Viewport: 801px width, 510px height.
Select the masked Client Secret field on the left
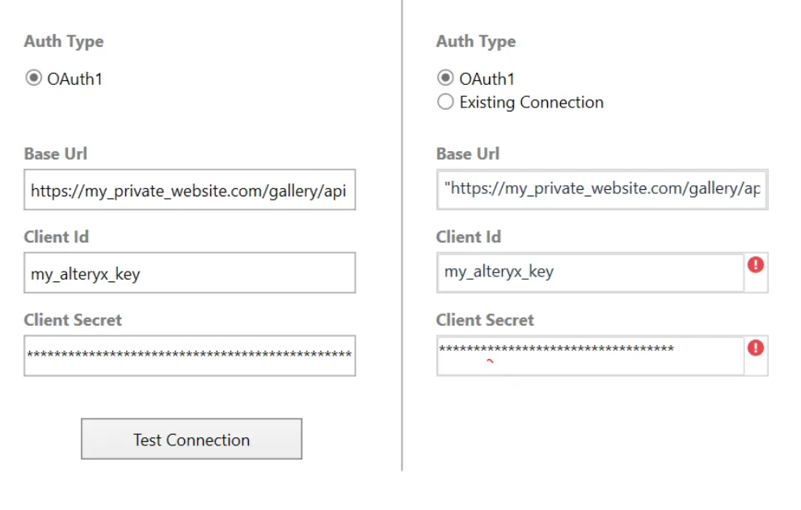click(x=189, y=356)
